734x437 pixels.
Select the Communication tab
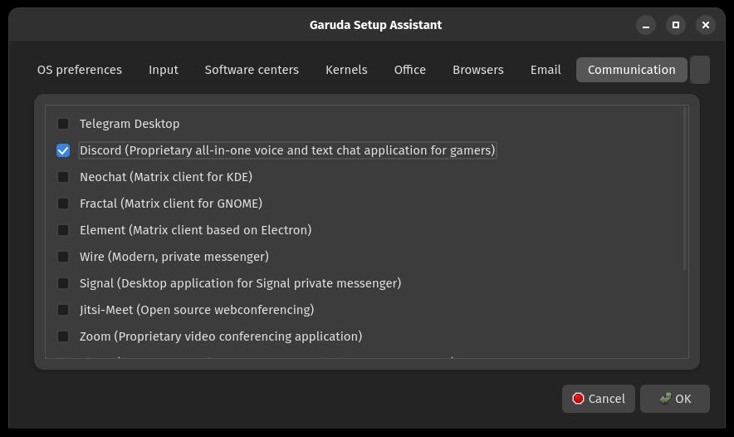pos(632,70)
